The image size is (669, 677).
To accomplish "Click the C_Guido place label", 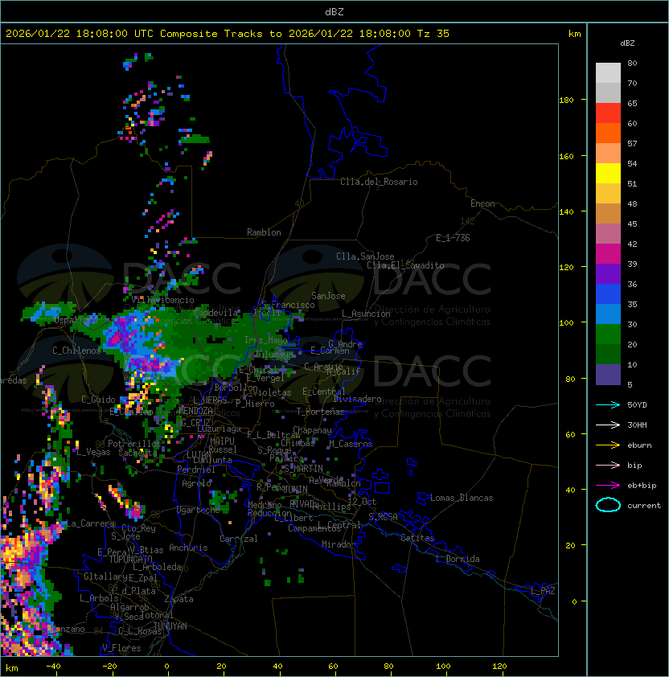I will 98,400.
